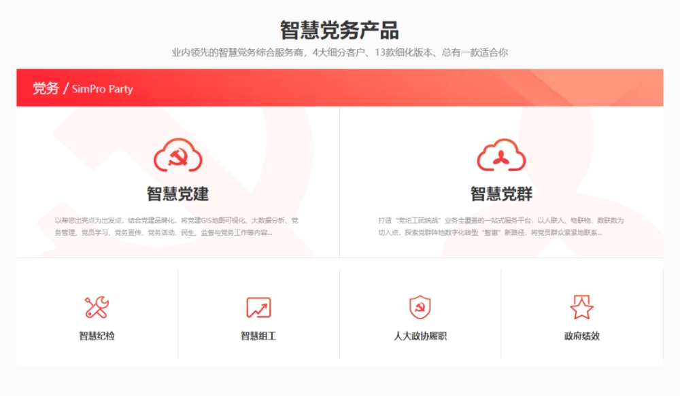Open the 智慧党建 product title
Screen dimensions: 680x396
click(177, 194)
